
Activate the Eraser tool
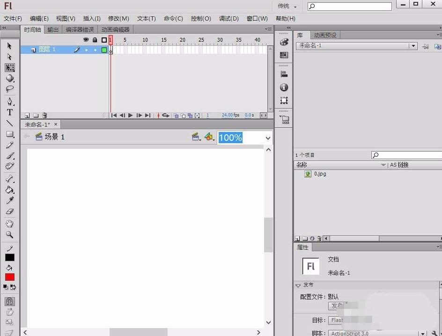click(9, 212)
